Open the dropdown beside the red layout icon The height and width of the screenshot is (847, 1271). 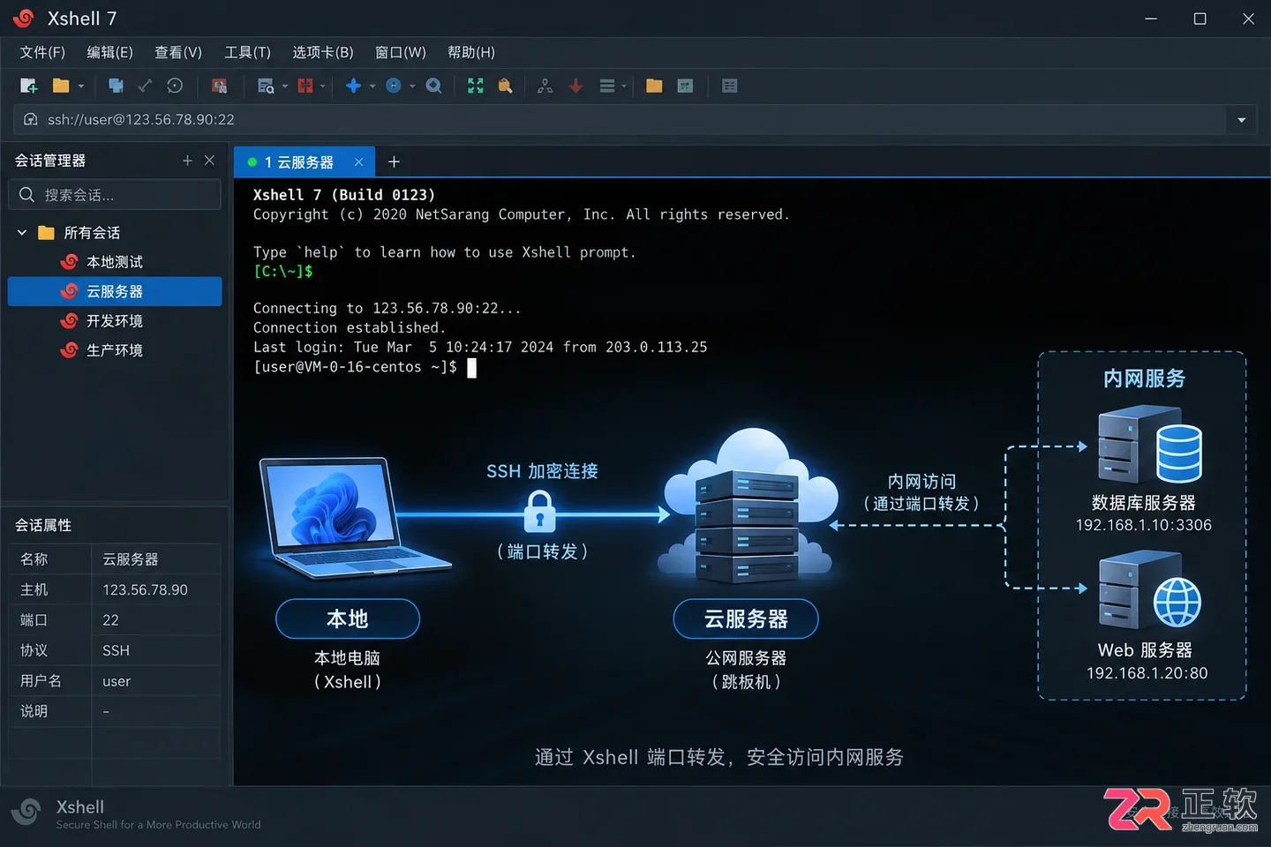[323, 86]
